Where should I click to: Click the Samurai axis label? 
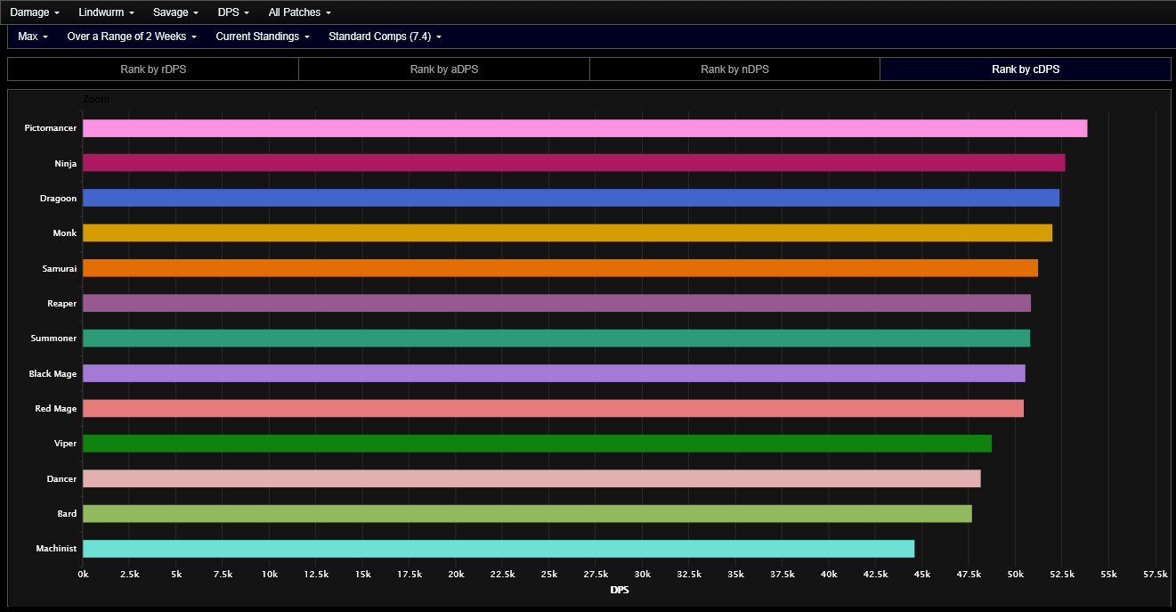tap(60, 268)
